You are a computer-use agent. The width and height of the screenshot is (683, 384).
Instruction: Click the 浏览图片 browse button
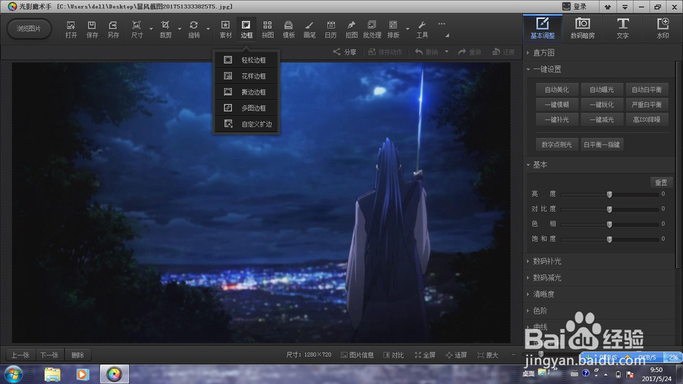(x=29, y=29)
